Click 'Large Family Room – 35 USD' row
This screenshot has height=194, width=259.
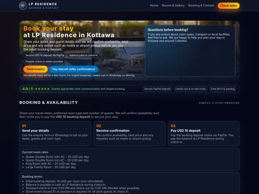coord(51,167)
